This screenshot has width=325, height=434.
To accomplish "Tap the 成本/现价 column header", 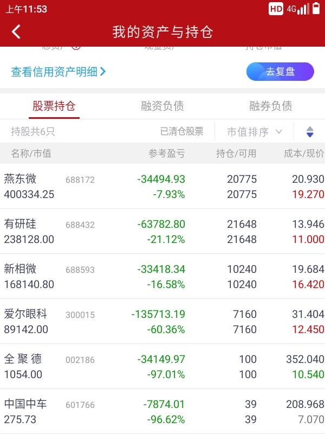I will tap(304, 153).
